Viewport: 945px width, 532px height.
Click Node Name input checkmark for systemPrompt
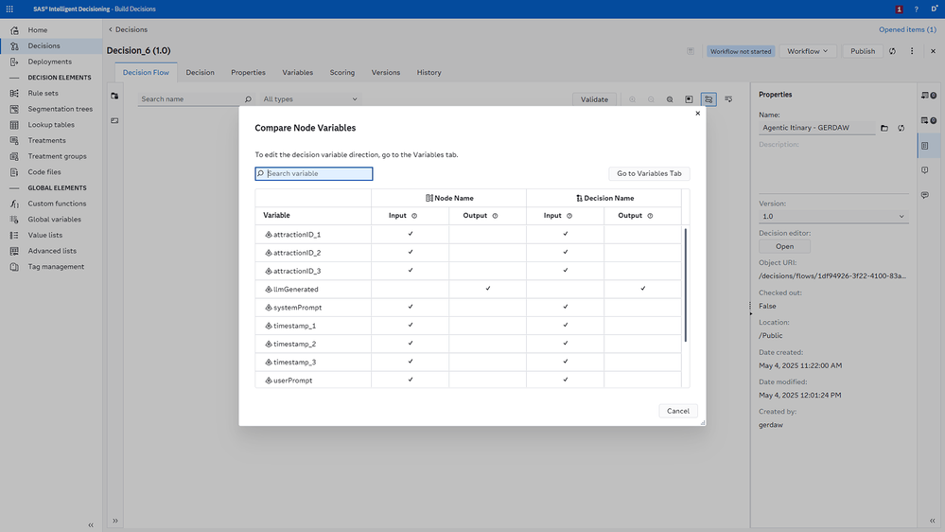411,307
